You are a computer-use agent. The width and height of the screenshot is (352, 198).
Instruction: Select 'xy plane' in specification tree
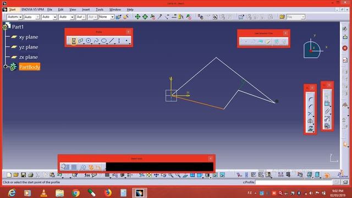(28, 37)
